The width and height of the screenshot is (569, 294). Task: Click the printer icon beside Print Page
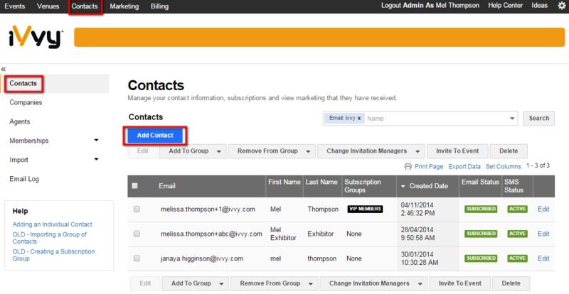[408, 166]
